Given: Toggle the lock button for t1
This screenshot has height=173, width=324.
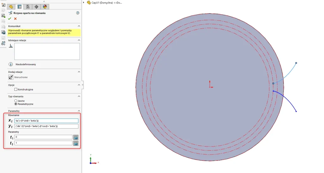Looking at the screenshot, I should [76, 137].
